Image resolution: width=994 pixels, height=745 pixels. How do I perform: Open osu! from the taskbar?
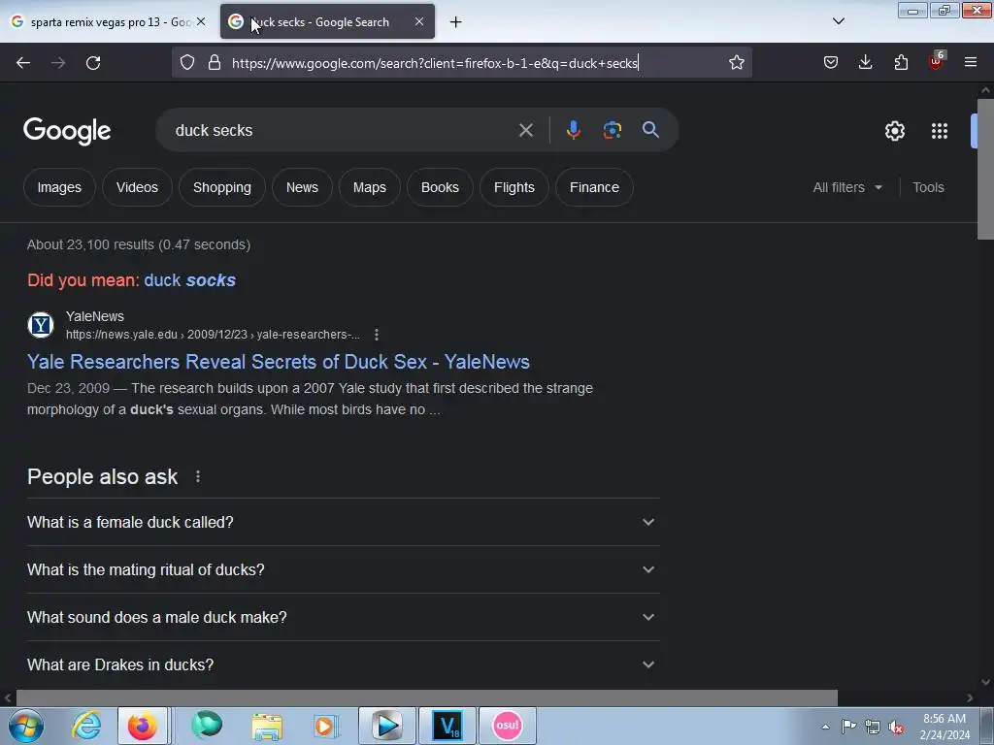point(507,726)
